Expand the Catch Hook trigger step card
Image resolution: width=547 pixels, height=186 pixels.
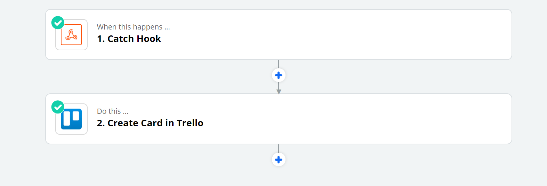pos(279,35)
